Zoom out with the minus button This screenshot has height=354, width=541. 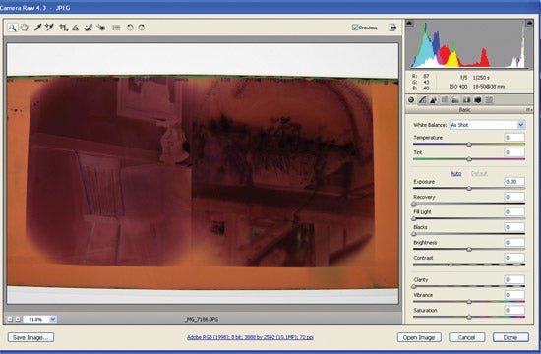coord(10,320)
